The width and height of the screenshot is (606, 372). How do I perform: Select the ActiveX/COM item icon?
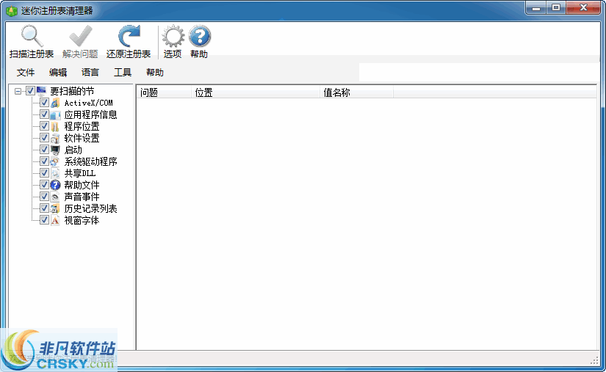point(55,103)
